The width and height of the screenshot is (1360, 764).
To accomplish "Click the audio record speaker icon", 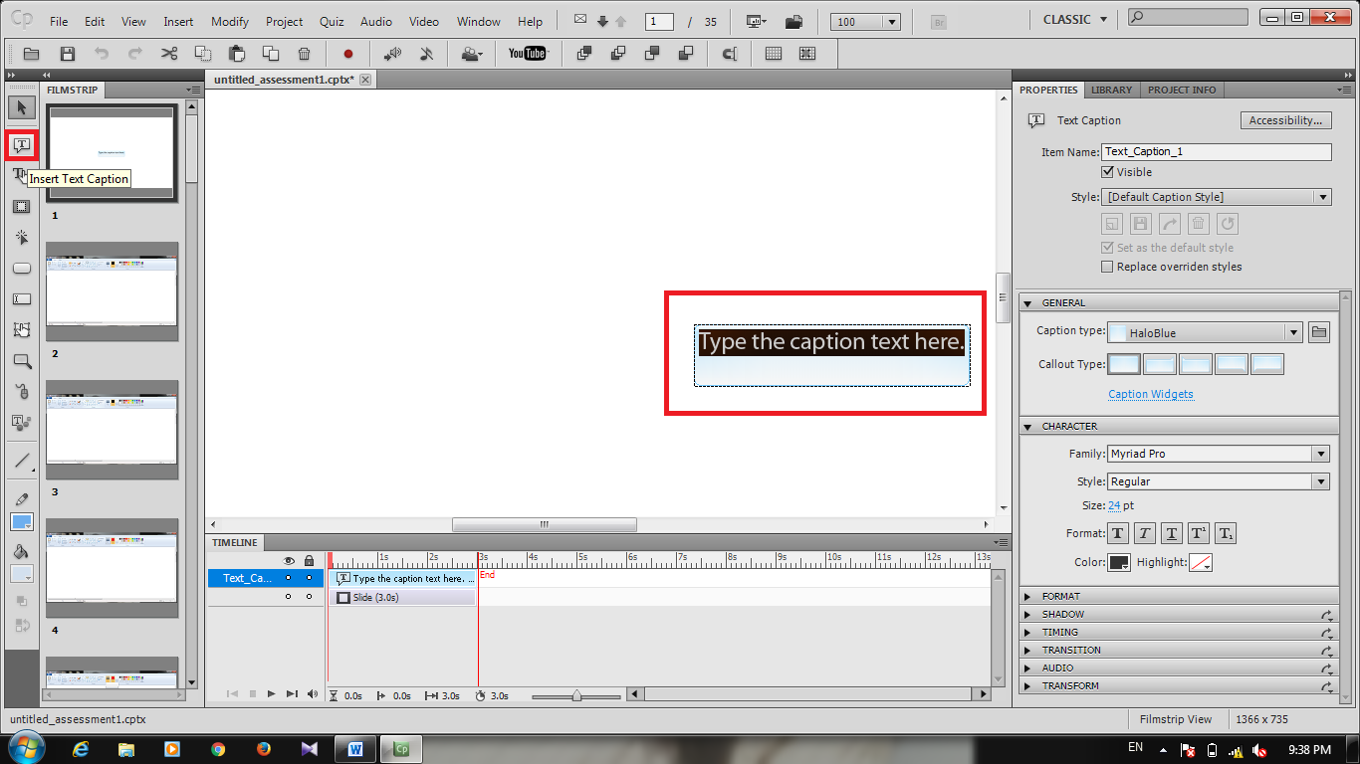I will tap(392, 54).
